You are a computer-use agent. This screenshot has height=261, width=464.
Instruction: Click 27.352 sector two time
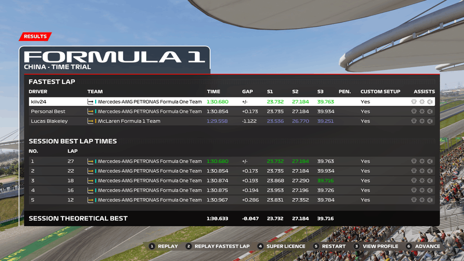point(300,200)
